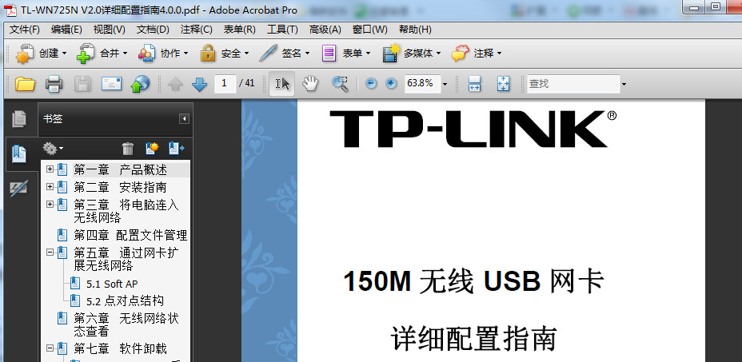The width and height of the screenshot is (742, 362).
Task: Expand the 第二章 安装指南 bookmark
Action: coord(50,187)
